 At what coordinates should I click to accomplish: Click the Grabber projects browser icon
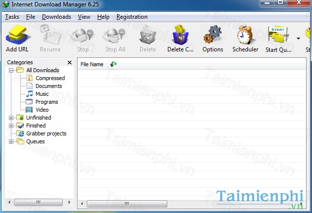(20, 133)
